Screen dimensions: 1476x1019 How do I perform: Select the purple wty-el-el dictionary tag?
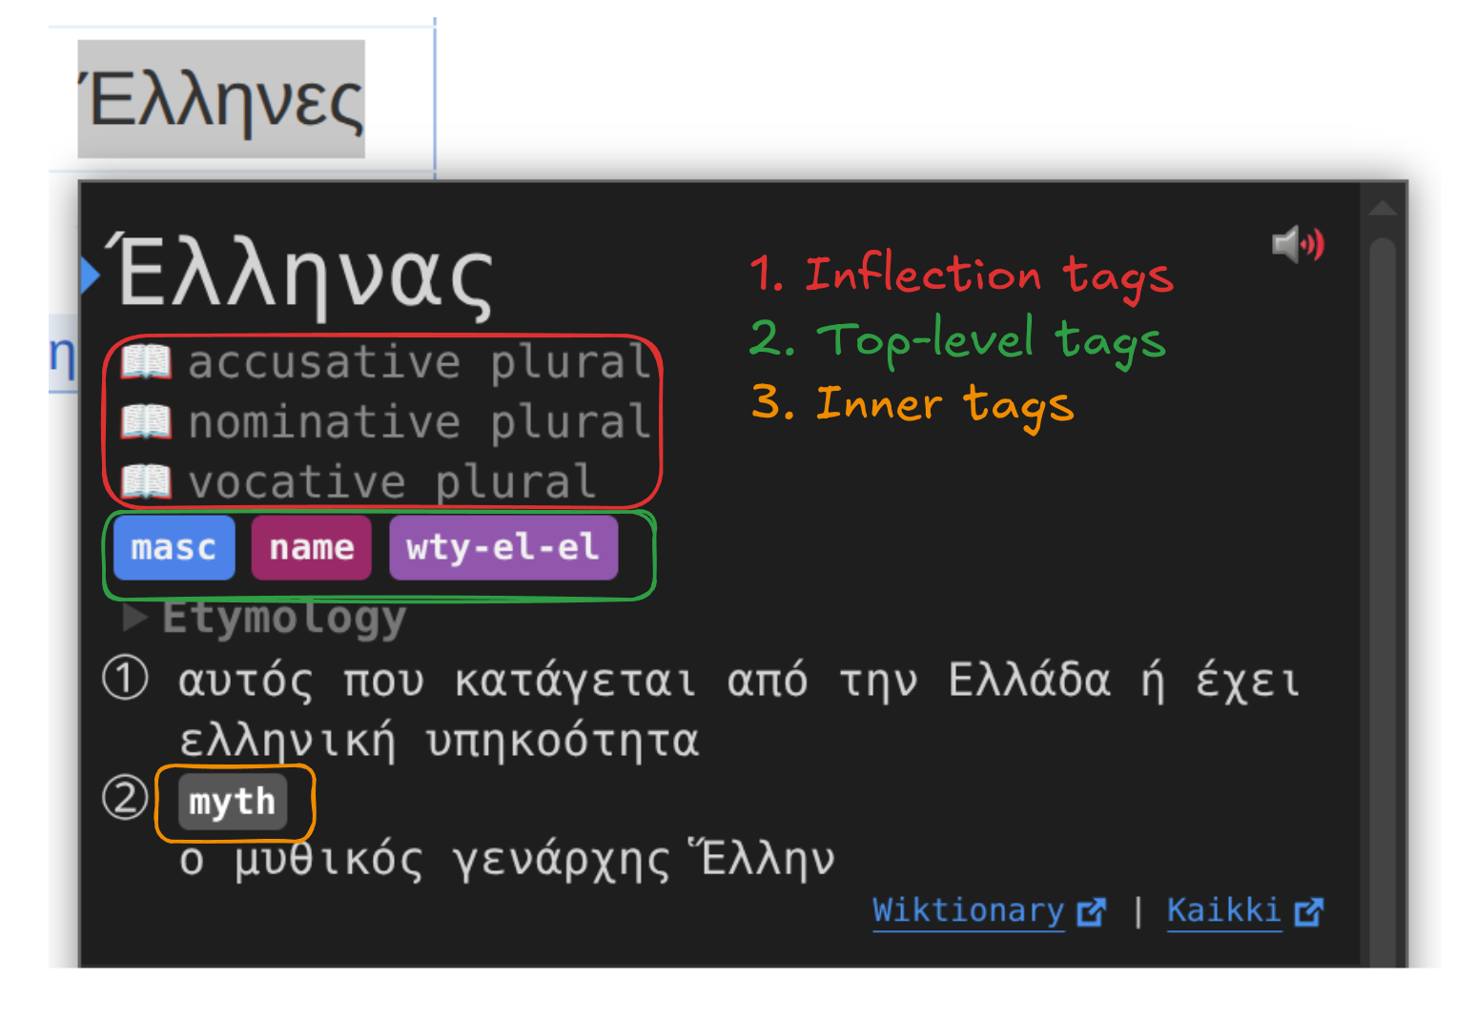(502, 548)
